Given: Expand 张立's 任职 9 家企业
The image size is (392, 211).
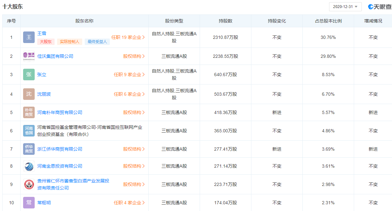Looking at the screenshot, I should [129, 75].
